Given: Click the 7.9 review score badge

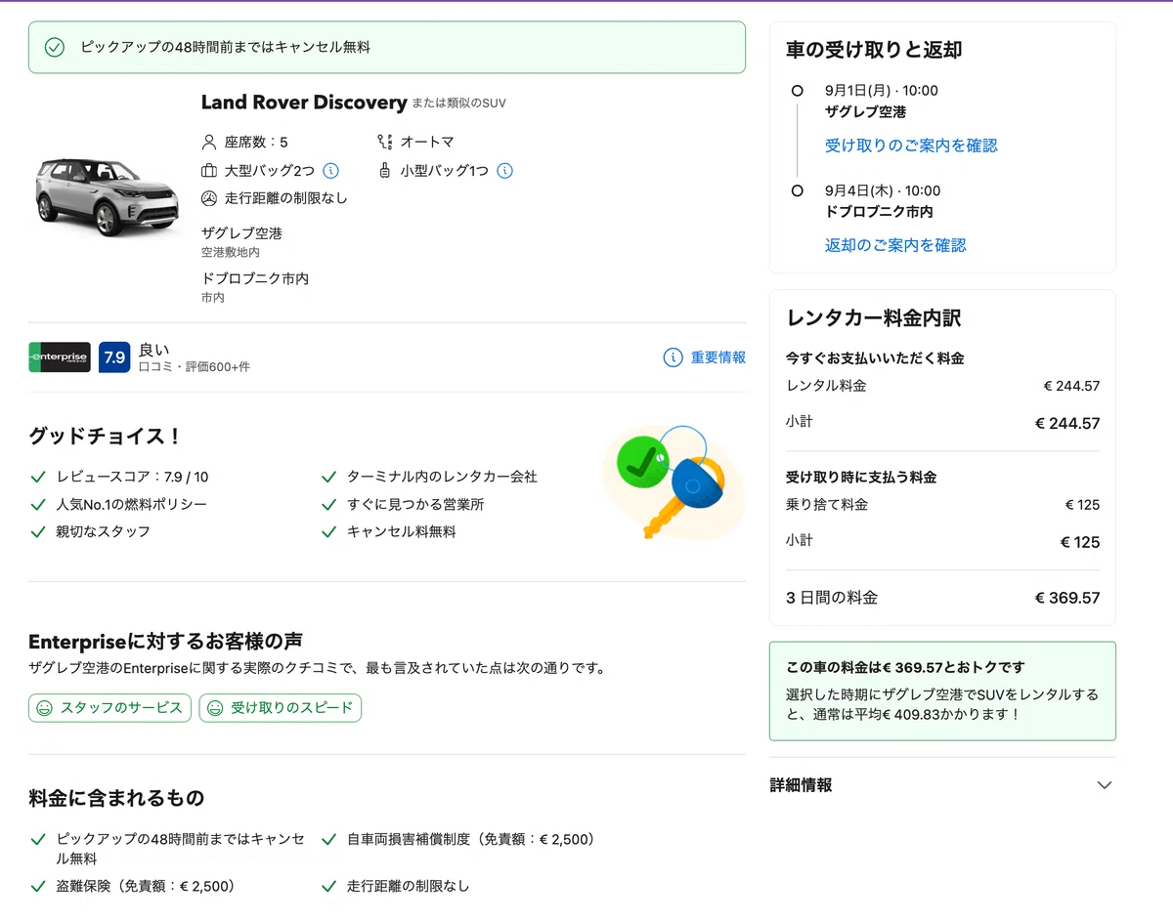Looking at the screenshot, I should coord(114,357).
